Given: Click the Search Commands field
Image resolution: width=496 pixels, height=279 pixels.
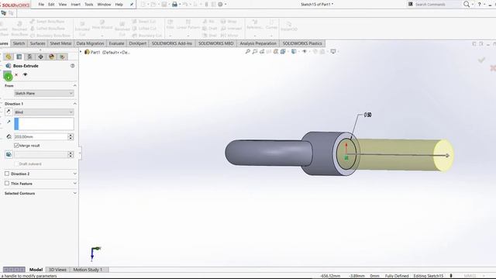Looking at the screenshot, I should coord(437,5).
